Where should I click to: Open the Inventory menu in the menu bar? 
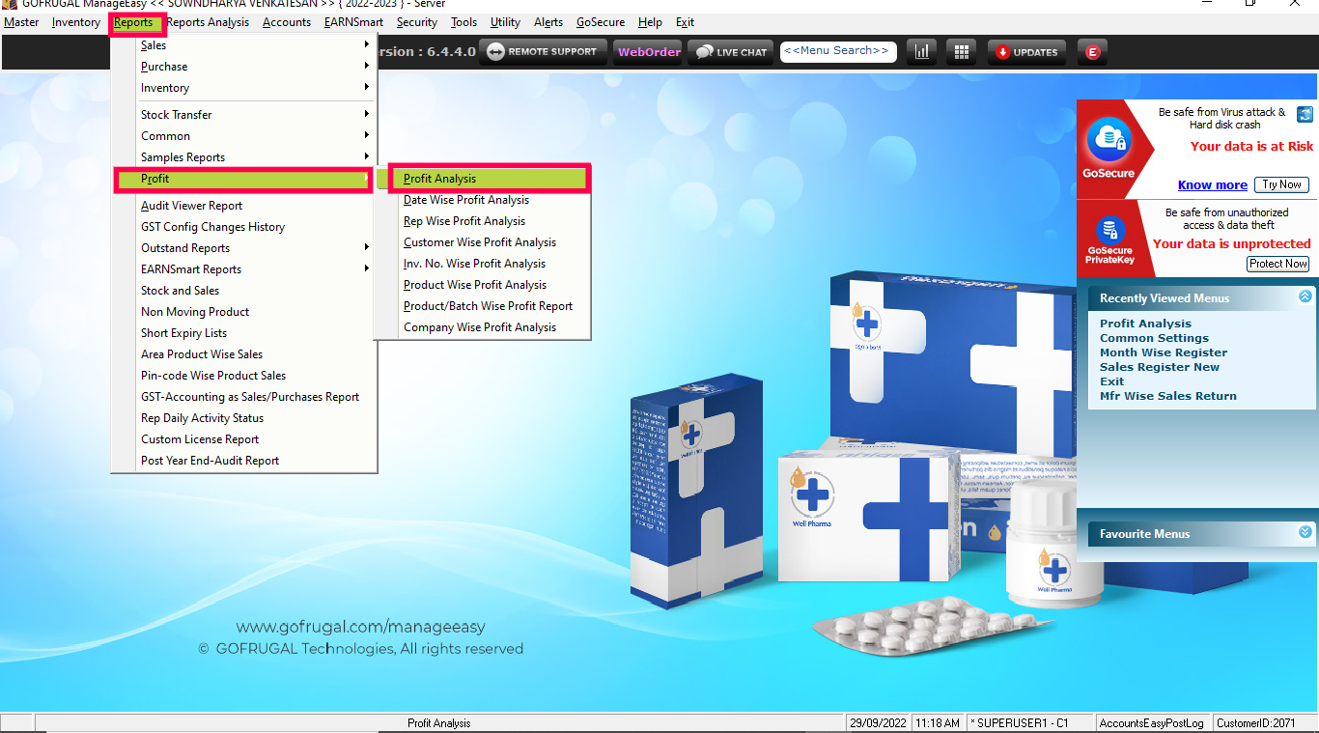[x=76, y=22]
